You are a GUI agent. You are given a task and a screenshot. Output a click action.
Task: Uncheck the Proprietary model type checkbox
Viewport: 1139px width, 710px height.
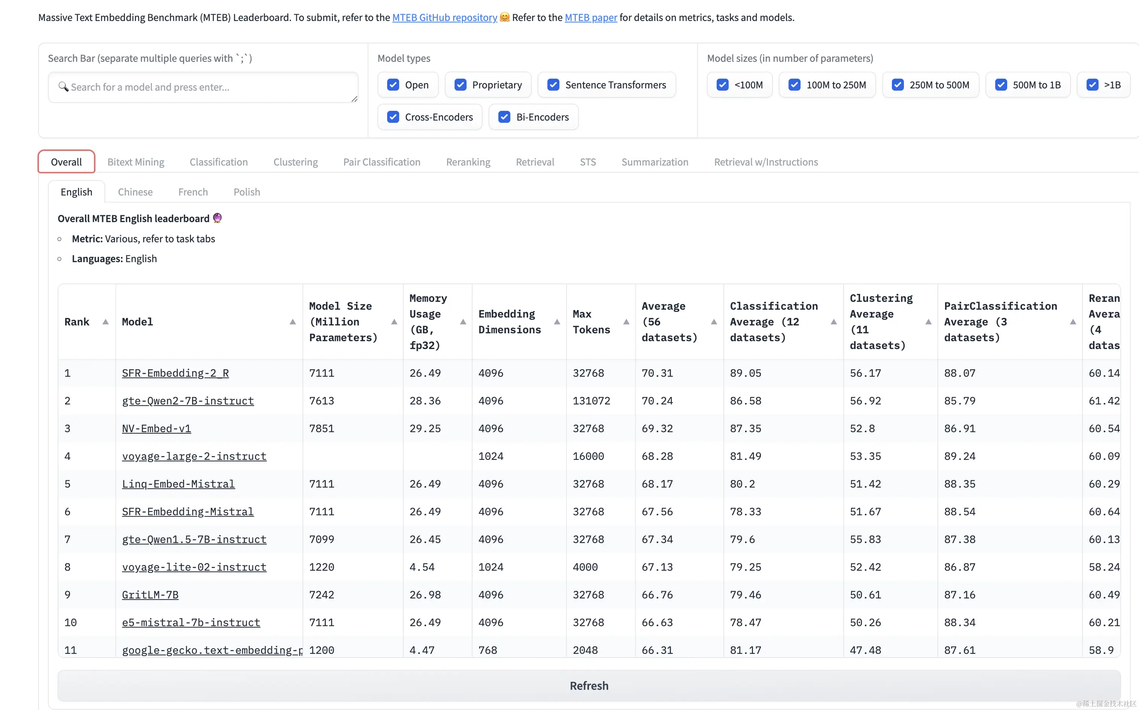461,85
